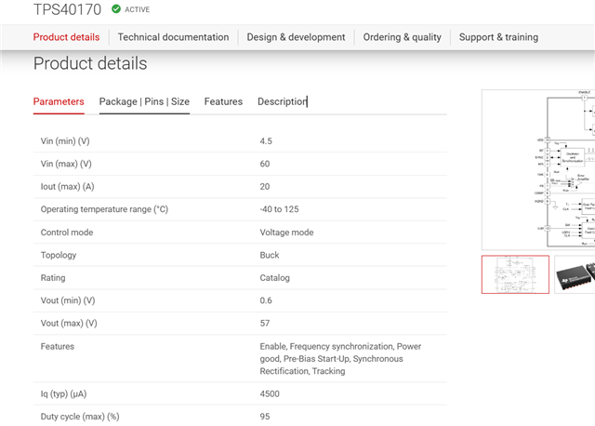Screen dimensions: 595x426
Task: Click the Duty cycle (max) (%) label
Action: (80, 417)
